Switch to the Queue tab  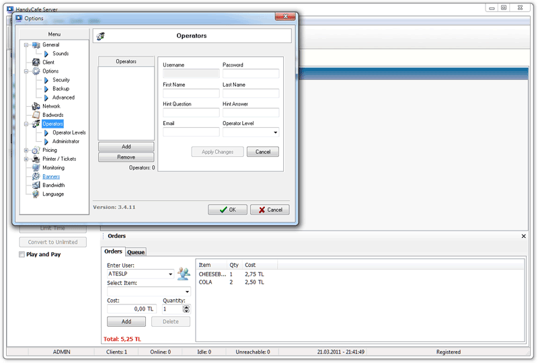click(136, 252)
